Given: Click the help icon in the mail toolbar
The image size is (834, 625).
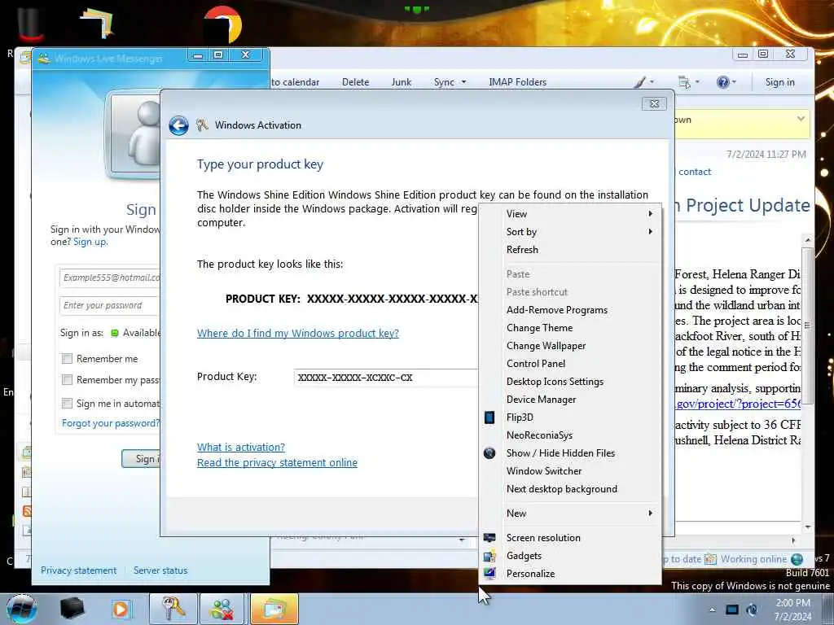Looking at the screenshot, I should (722, 82).
